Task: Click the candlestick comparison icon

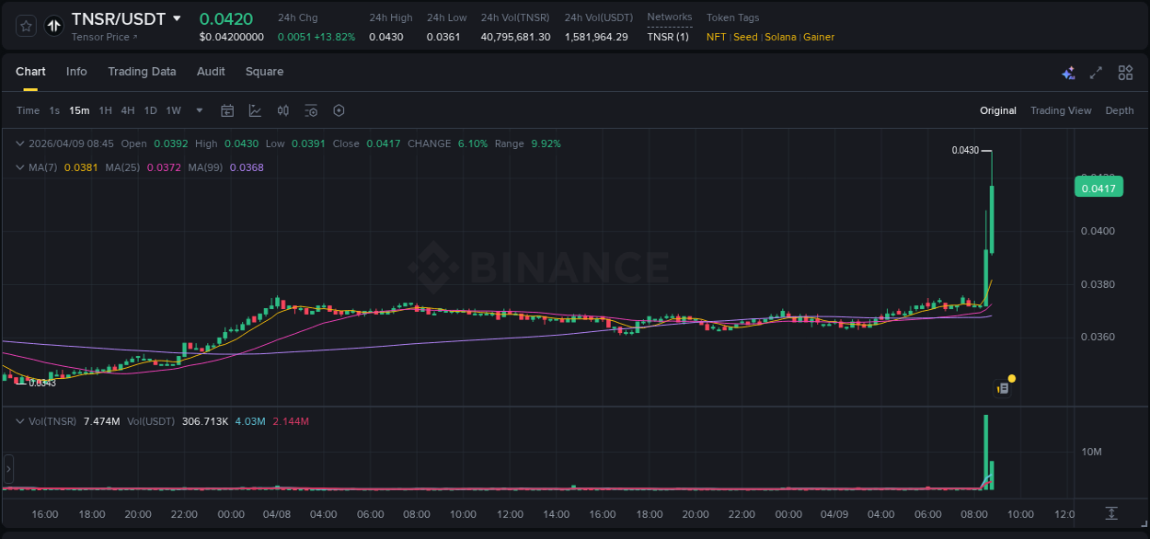Action: [282, 110]
